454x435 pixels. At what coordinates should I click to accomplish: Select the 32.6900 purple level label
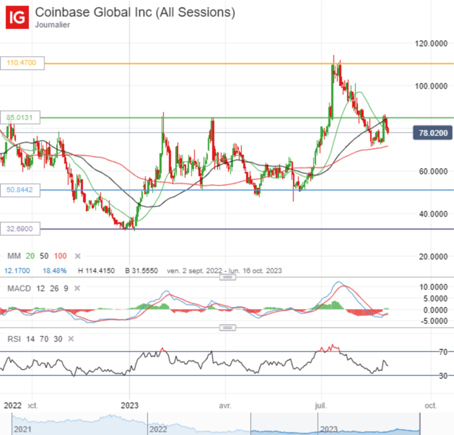(23, 229)
